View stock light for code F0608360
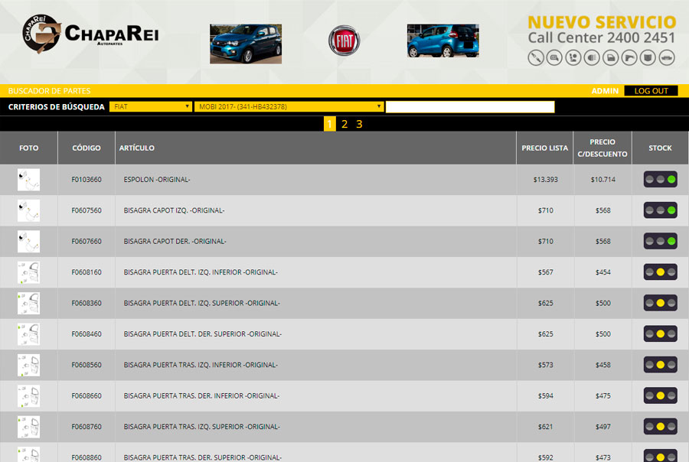 click(660, 303)
